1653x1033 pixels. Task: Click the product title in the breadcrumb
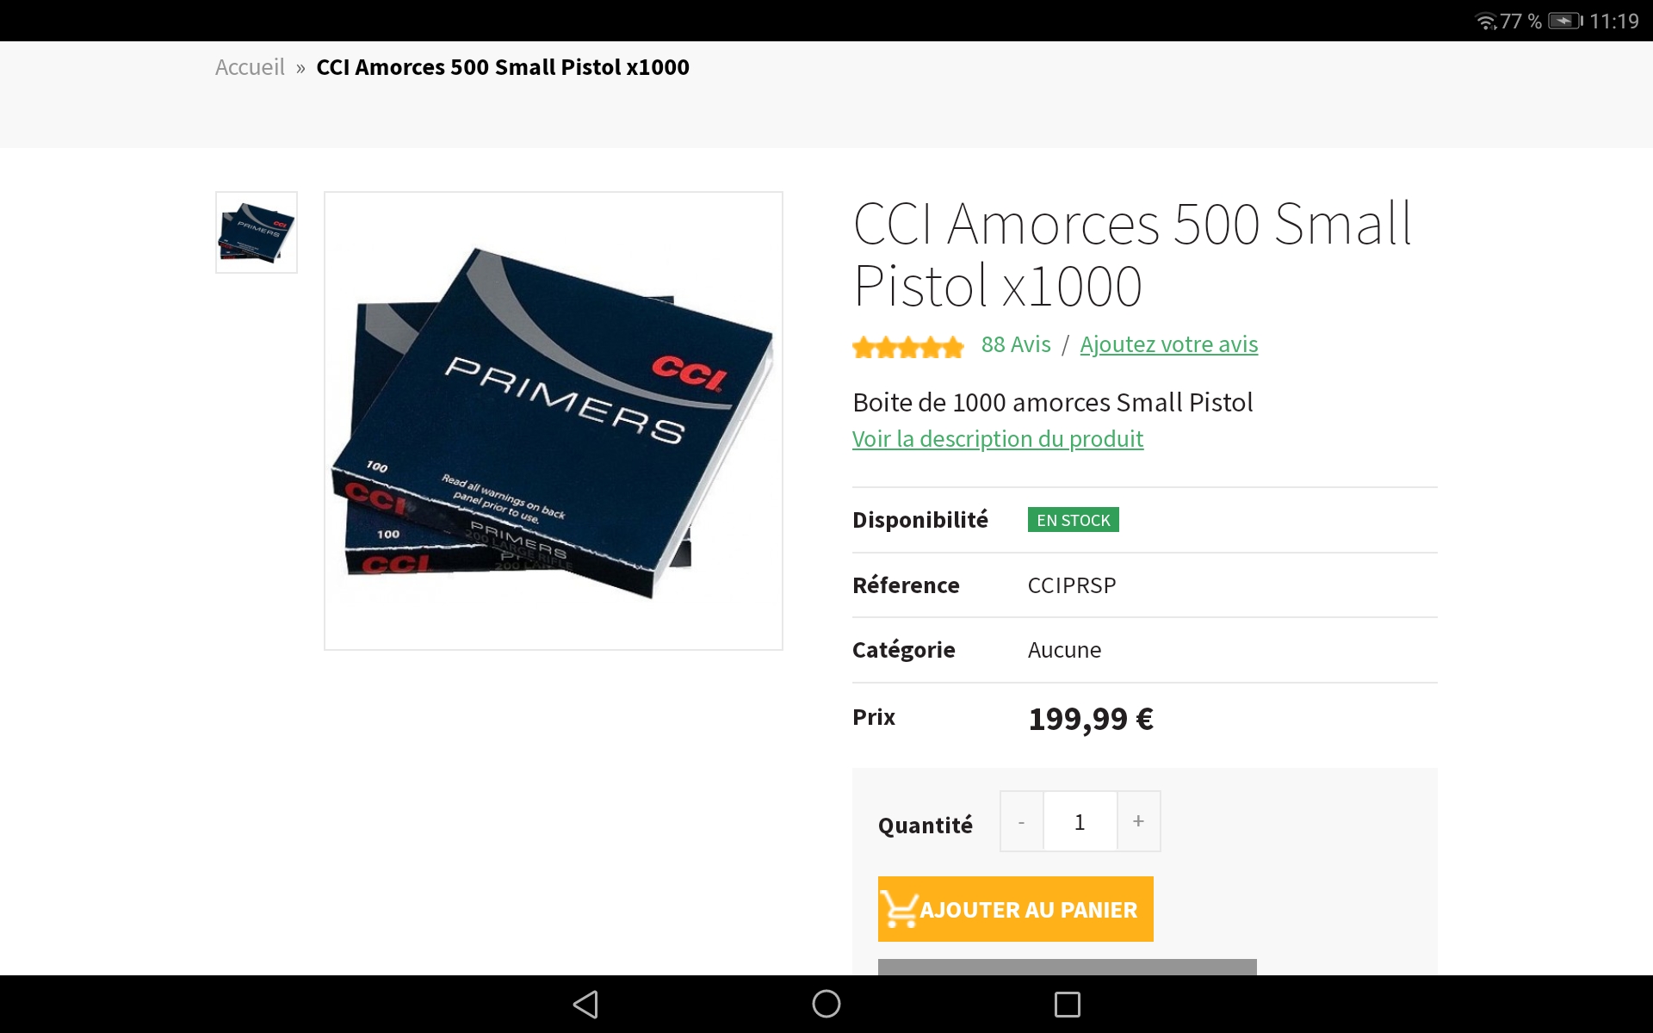[503, 67]
